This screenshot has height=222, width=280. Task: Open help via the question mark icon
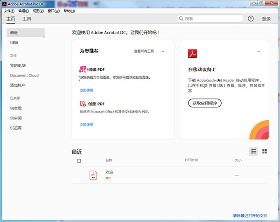(x=251, y=19)
